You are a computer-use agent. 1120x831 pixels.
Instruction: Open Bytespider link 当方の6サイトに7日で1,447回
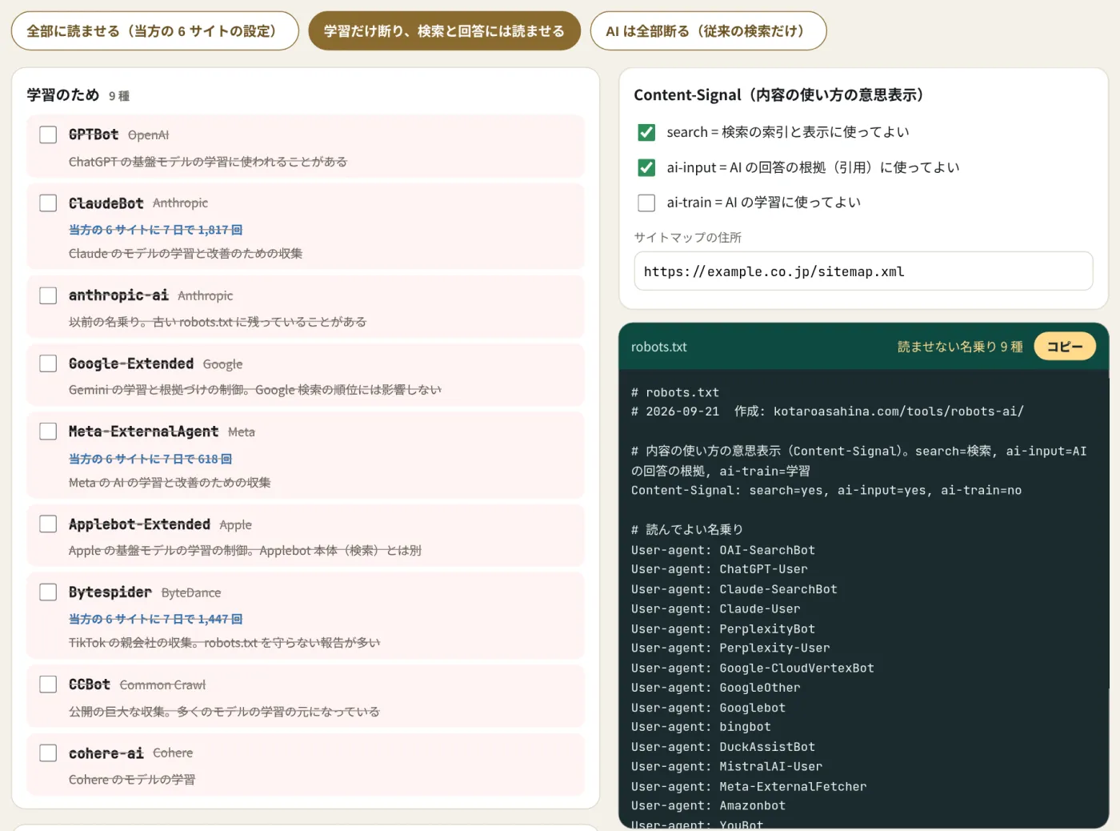coord(155,619)
